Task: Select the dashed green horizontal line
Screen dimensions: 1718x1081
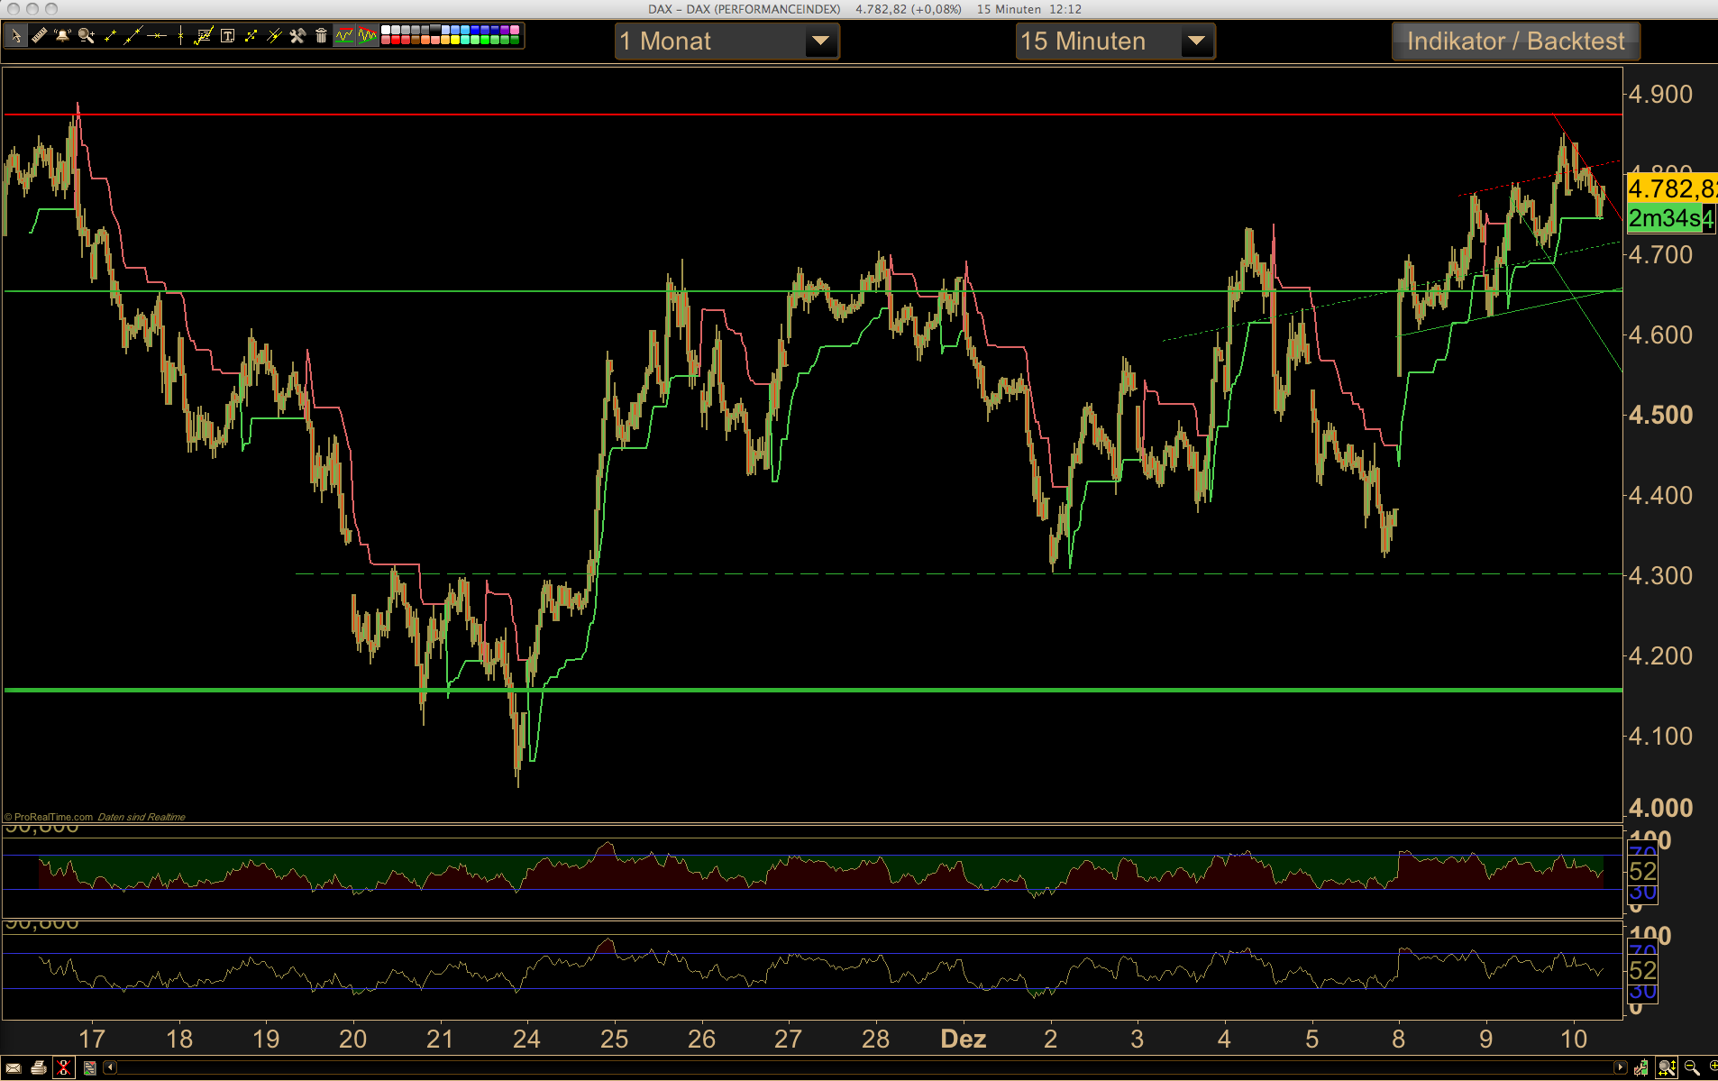Action: 959,573
